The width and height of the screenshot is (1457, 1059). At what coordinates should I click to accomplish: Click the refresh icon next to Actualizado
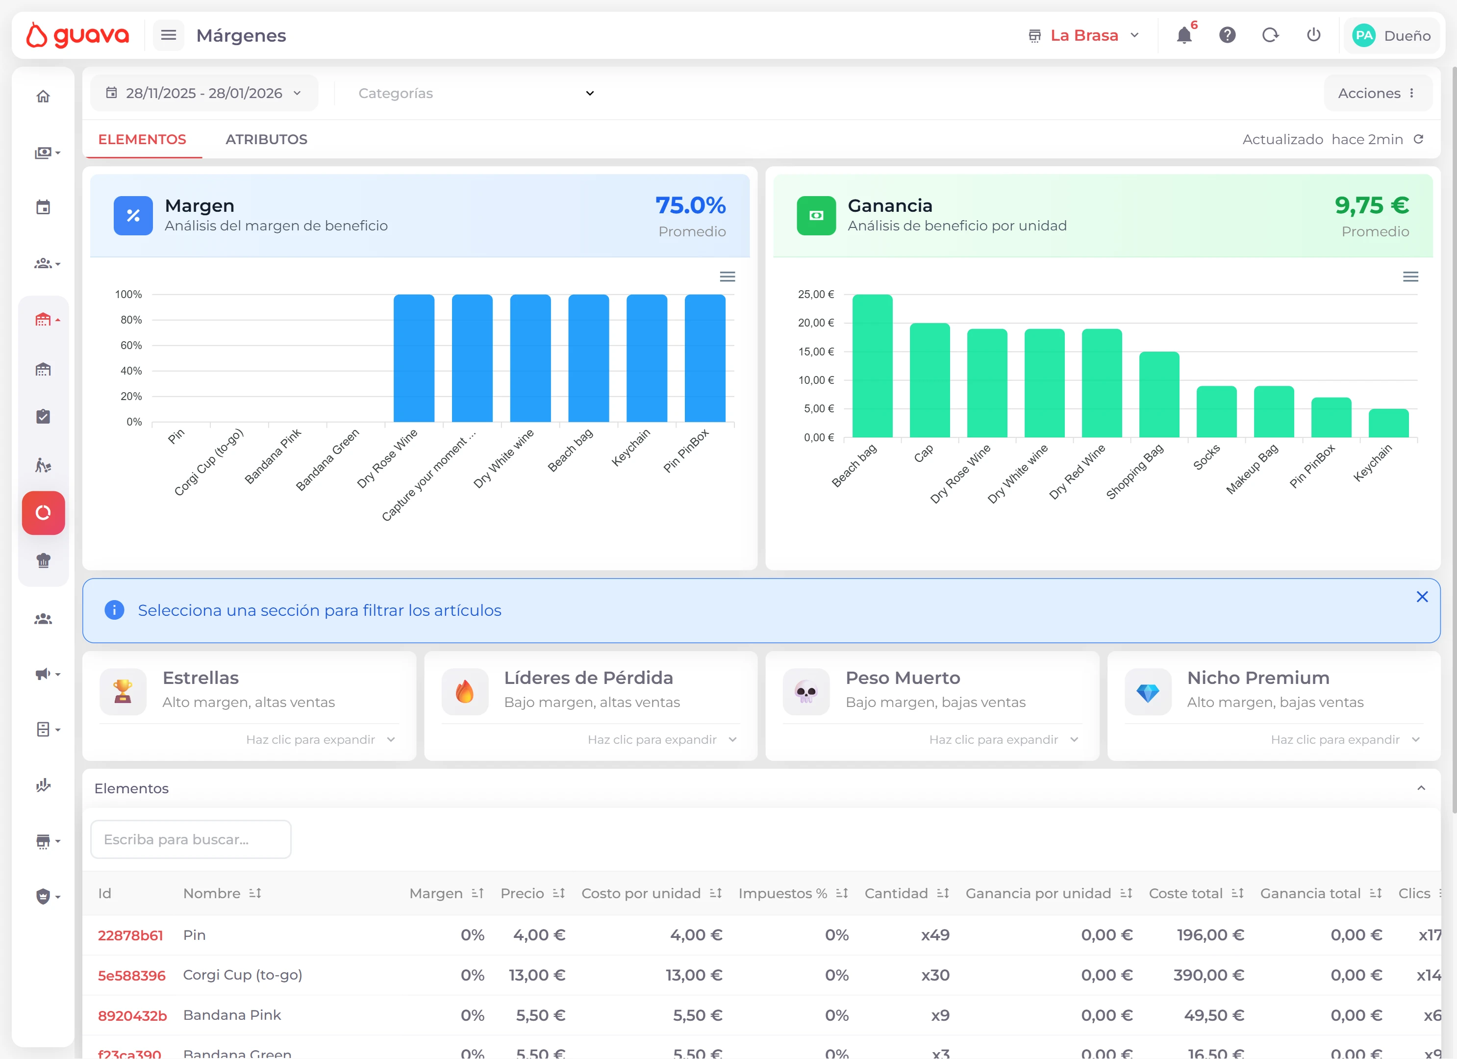[x=1418, y=139]
